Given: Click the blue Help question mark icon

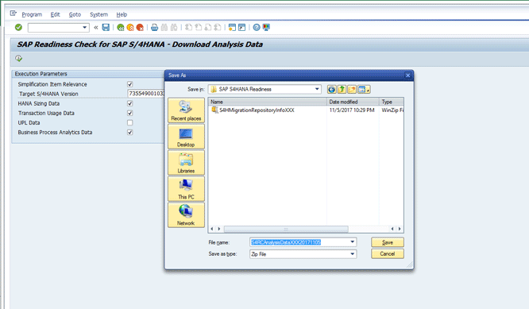Looking at the screenshot, I should click(x=257, y=28).
